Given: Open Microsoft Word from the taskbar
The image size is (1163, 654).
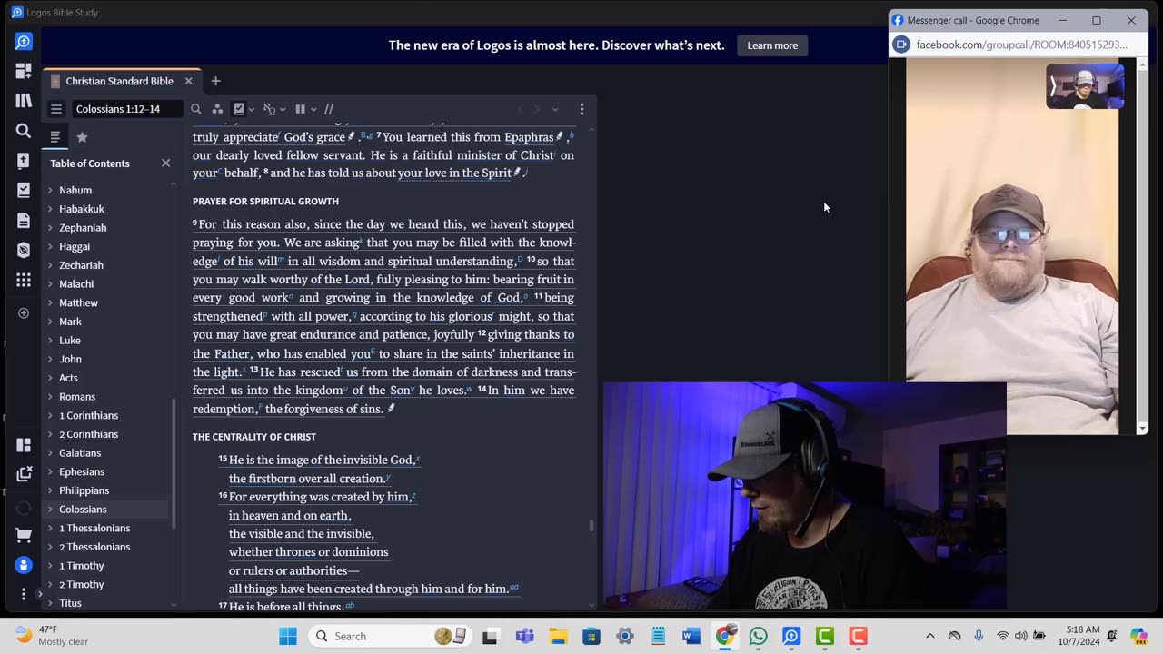Looking at the screenshot, I should point(691,636).
